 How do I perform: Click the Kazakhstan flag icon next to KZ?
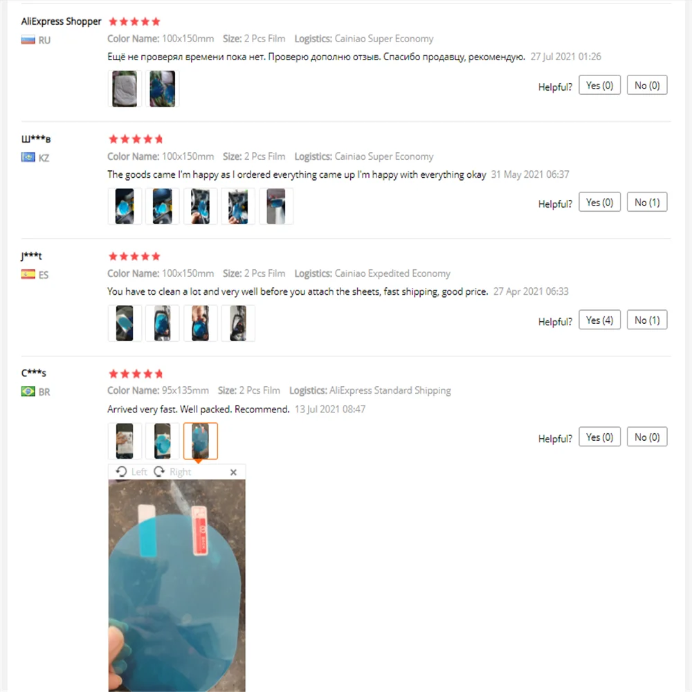pos(28,157)
